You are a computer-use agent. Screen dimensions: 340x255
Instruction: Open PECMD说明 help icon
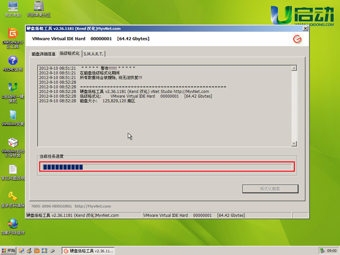(13, 63)
